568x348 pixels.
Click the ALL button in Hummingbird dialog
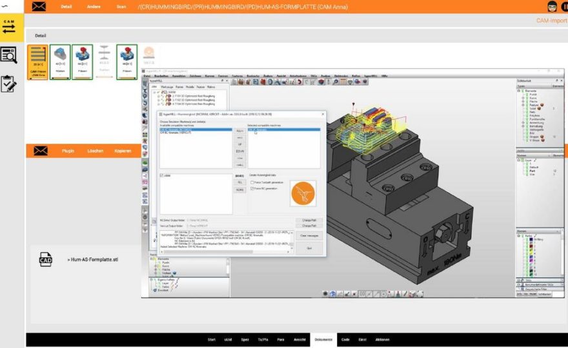(x=240, y=182)
